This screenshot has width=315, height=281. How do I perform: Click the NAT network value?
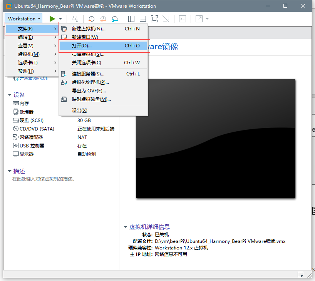click(x=82, y=137)
